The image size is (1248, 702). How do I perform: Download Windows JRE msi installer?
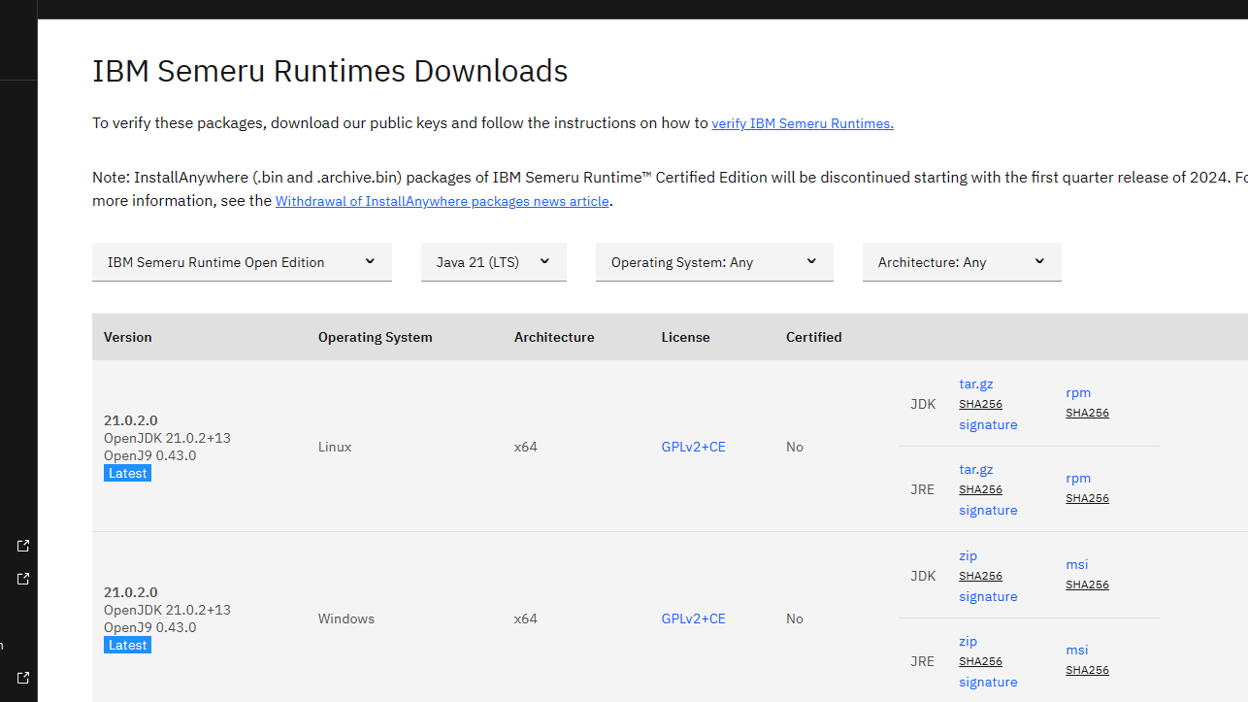[1076, 650]
